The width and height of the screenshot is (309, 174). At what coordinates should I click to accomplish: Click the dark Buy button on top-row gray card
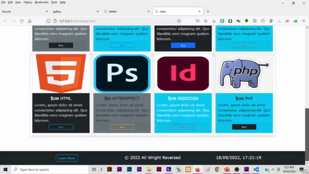coord(61,45)
